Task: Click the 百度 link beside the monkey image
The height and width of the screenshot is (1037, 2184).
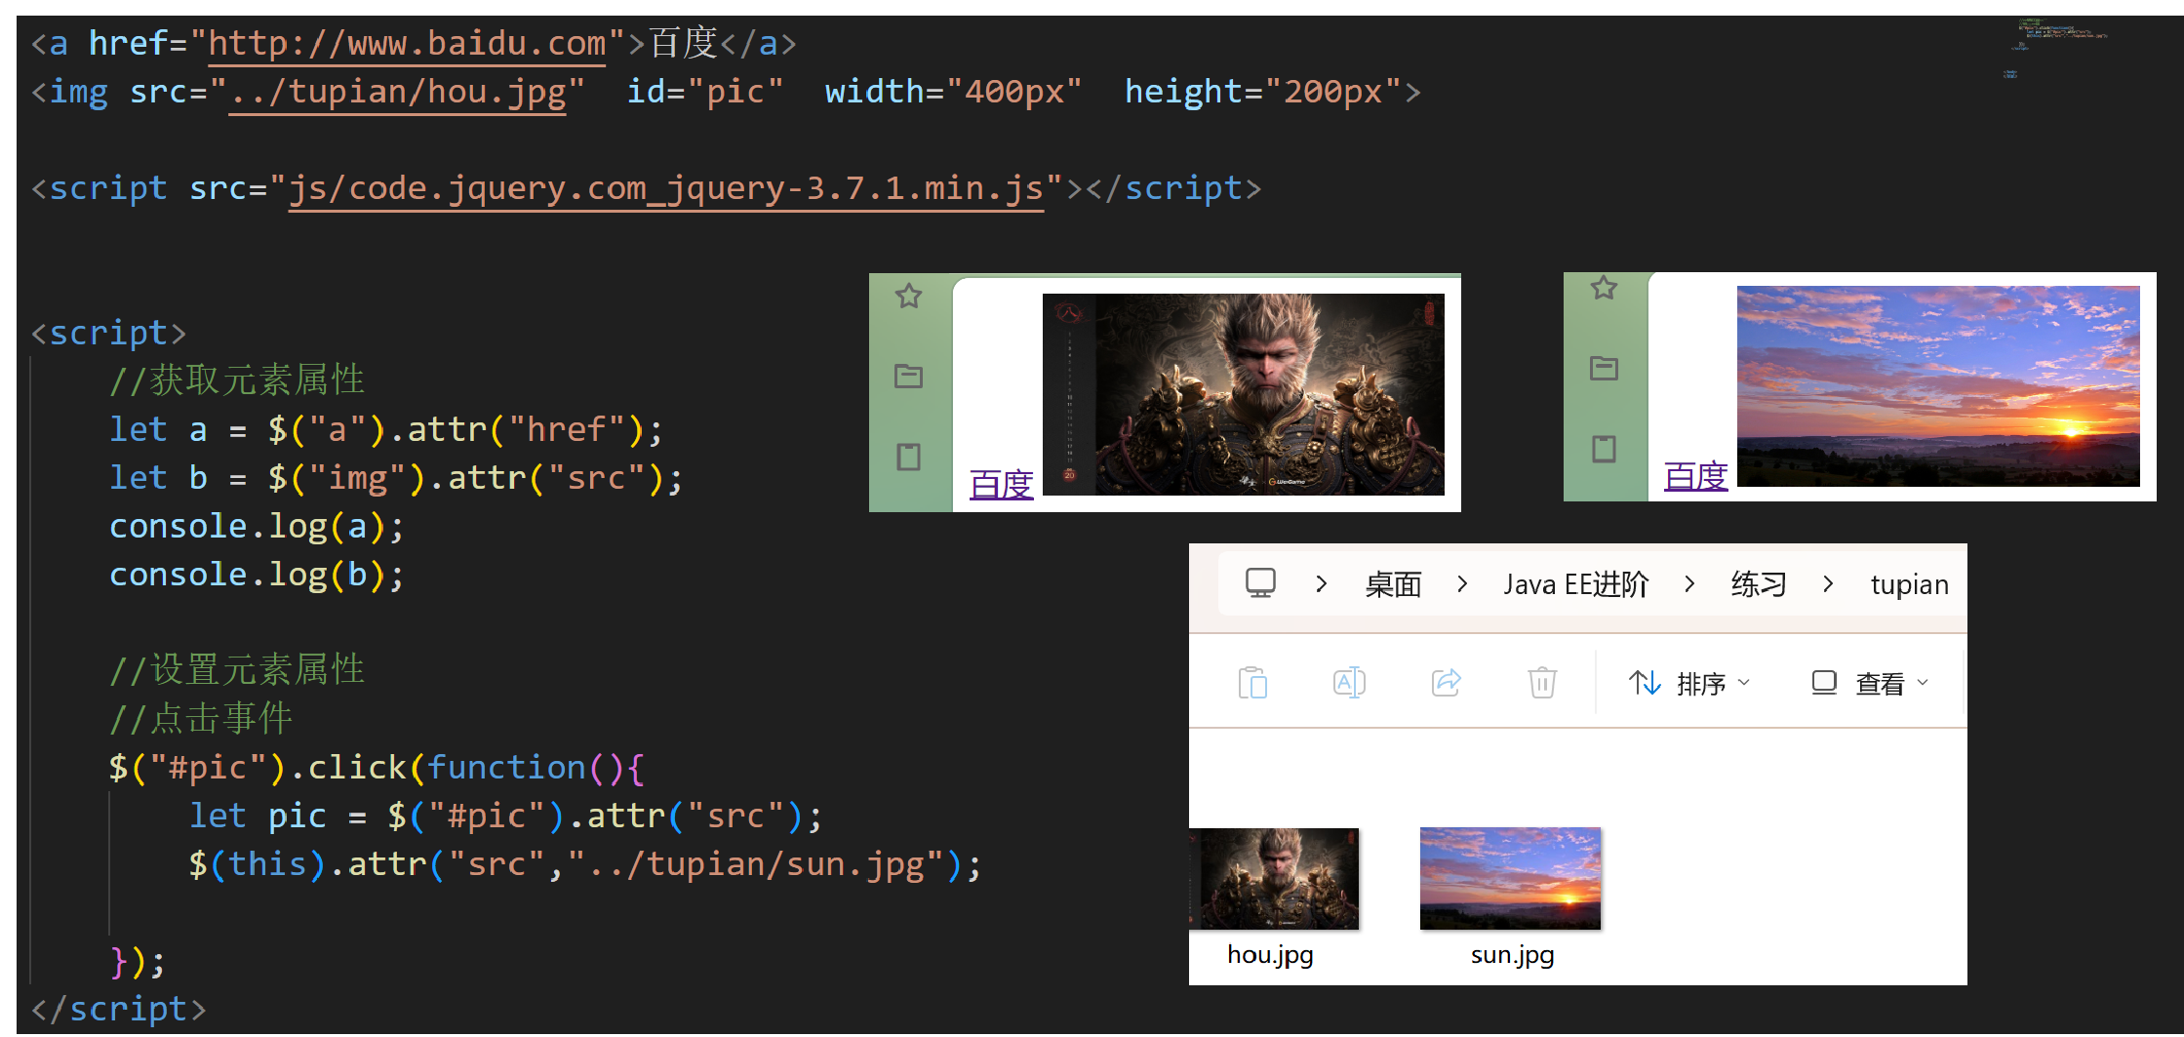Action: pyautogui.click(x=1001, y=484)
